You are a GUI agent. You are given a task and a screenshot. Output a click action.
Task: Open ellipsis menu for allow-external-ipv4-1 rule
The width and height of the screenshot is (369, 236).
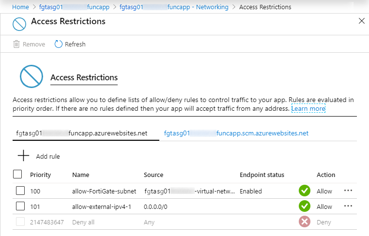pos(348,206)
